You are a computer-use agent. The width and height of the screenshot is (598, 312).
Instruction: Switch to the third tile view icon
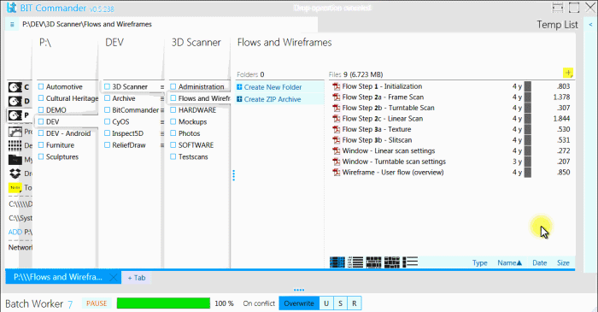(x=373, y=262)
